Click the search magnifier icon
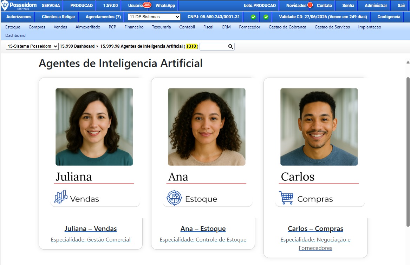Viewport: 410px width, 265px height. [230, 47]
